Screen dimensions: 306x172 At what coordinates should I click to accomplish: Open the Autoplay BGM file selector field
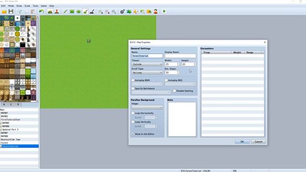[147, 84]
